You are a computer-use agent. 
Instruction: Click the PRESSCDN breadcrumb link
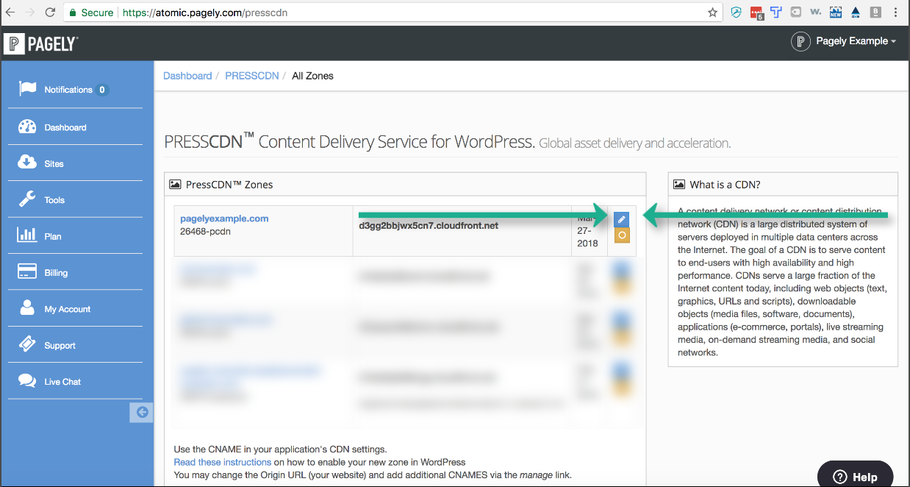[252, 76]
